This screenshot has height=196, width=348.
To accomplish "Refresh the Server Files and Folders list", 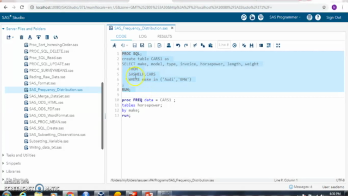I will (55, 37).
